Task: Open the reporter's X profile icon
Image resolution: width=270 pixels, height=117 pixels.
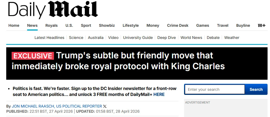Action: click(105, 106)
